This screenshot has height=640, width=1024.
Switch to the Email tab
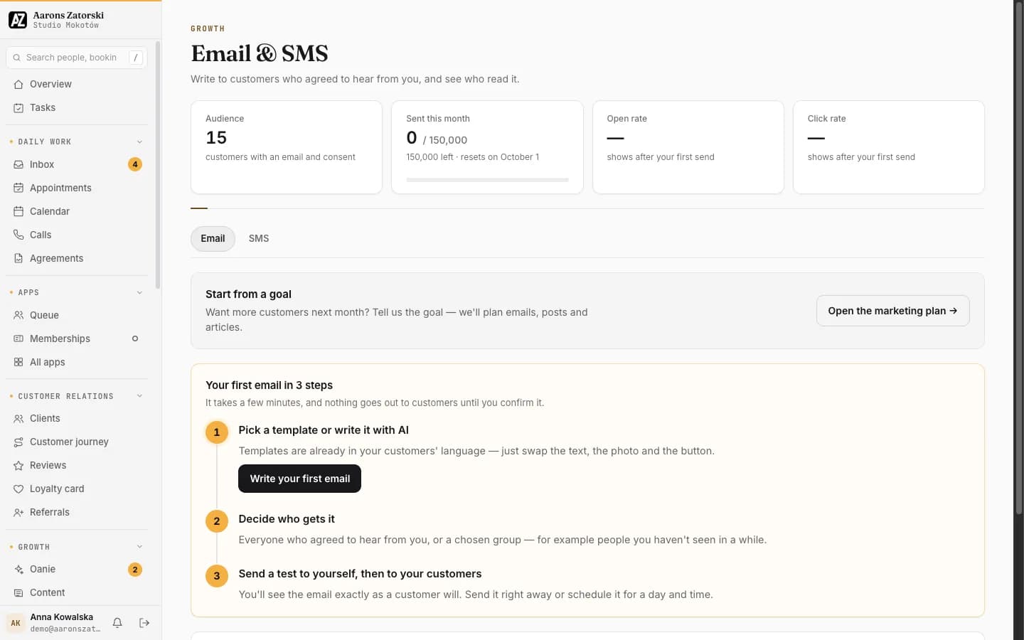tap(213, 238)
